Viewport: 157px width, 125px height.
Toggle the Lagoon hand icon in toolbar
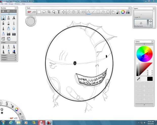(113, 12)
